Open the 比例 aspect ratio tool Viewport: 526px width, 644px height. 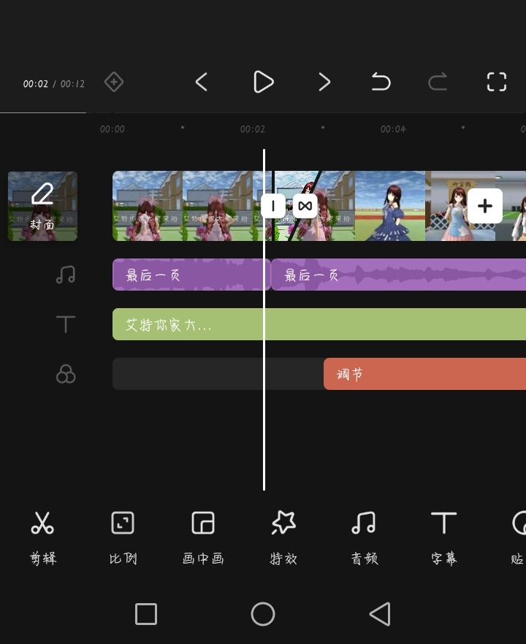tap(123, 537)
